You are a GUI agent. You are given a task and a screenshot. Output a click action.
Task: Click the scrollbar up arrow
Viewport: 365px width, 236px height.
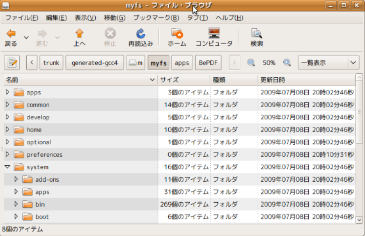coord(359,77)
